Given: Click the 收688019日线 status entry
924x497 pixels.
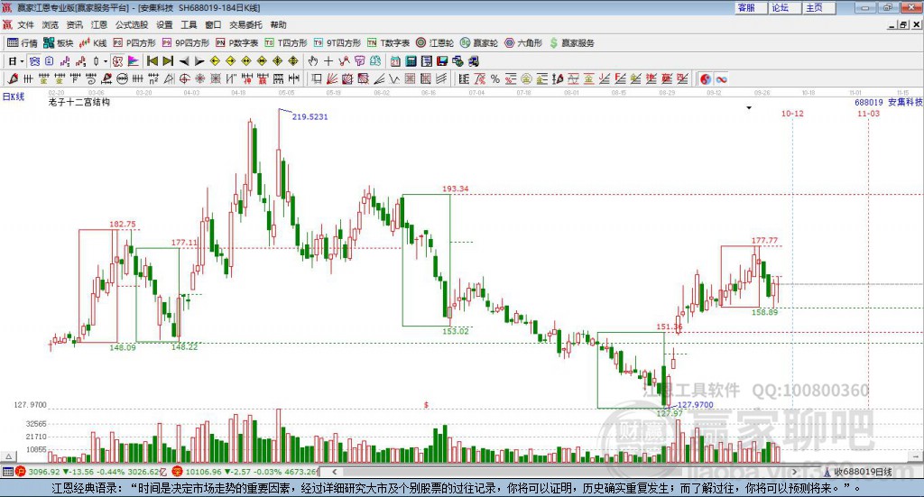Looking at the screenshot, I should pyautogui.click(x=862, y=472).
